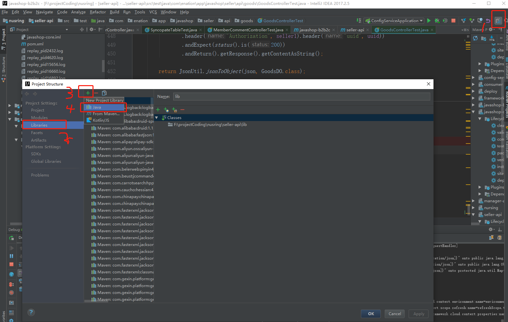Viewport: 508px width, 322px height.
Task: Run ConfigServiceApplication with green play icon
Action: tap(429, 21)
